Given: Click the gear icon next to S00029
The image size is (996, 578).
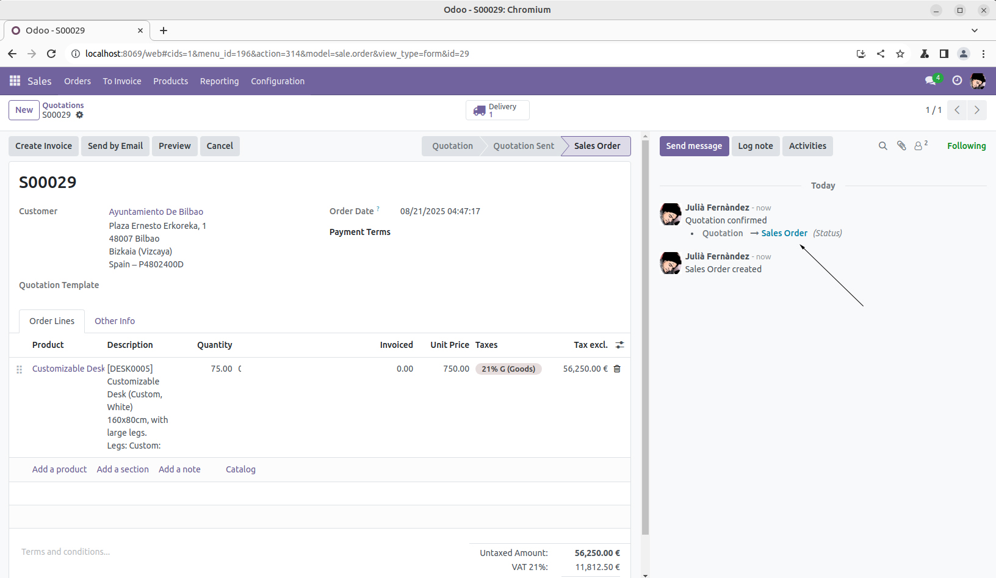Looking at the screenshot, I should (x=79, y=115).
